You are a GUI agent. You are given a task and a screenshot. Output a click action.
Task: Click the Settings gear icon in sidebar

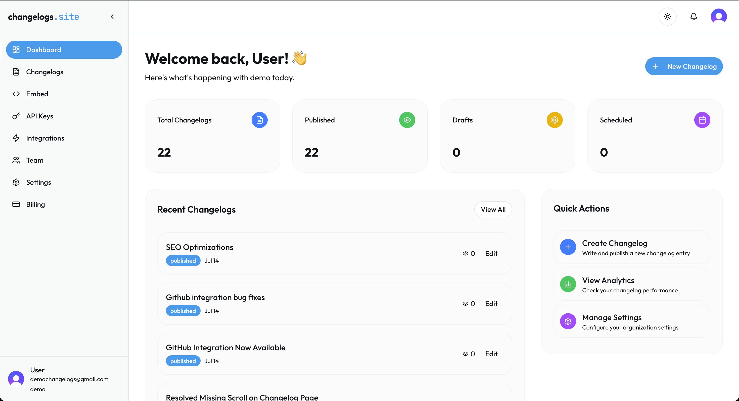pyautogui.click(x=16, y=182)
